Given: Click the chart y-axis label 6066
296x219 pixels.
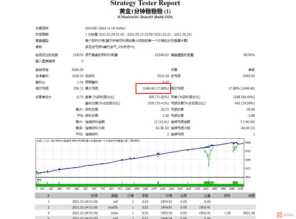Looking at the screenshot, I should tap(248, 143).
